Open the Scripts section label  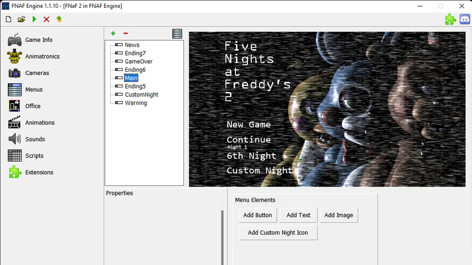click(x=34, y=156)
